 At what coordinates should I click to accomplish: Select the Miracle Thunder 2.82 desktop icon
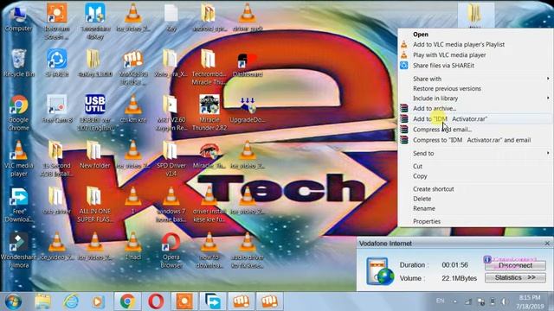point(209,113)
